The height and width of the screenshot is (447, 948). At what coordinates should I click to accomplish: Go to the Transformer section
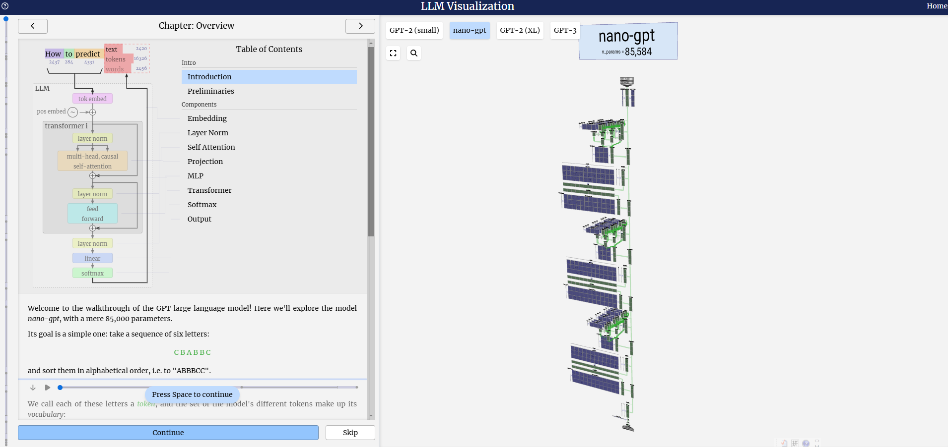(269, 190)
